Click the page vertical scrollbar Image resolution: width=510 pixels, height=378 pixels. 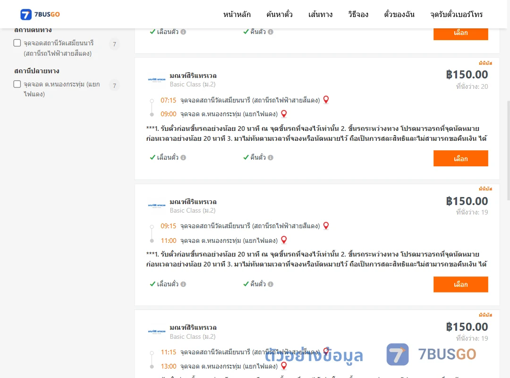coord(508,150)
